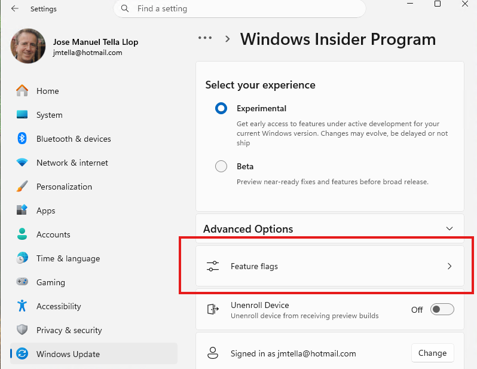Click the Accessibility figure icon
This screenshot has height=369, width=477.
[22, 306]
